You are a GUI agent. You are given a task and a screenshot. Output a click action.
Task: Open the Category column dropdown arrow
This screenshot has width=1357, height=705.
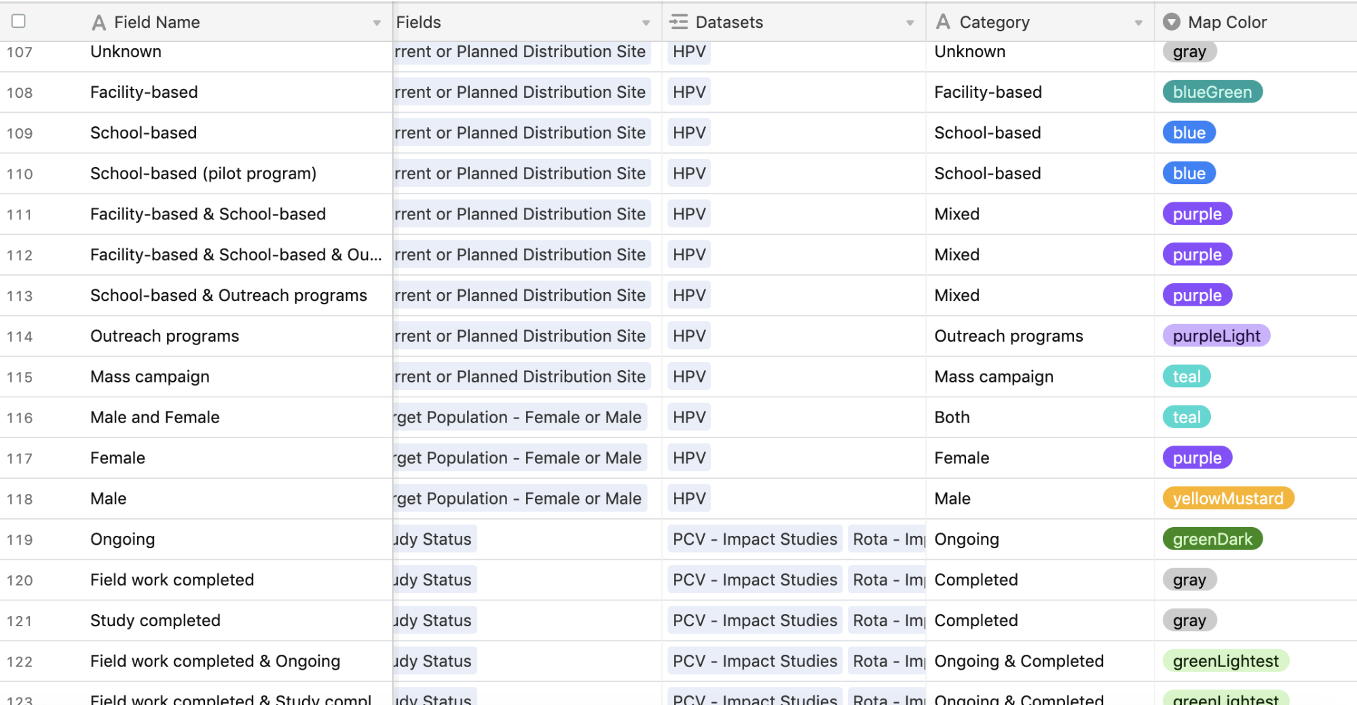1138,23
